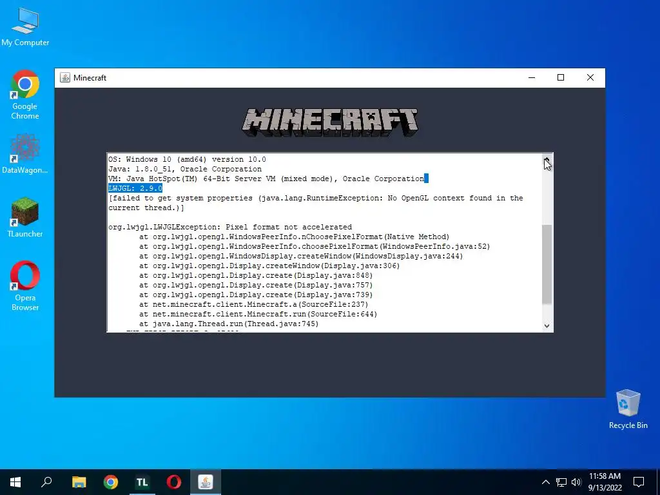Click 'Minecraft.run(SourceFile:644)' stack line
Screen dimensions: 660x495
(x=258, y=315)
